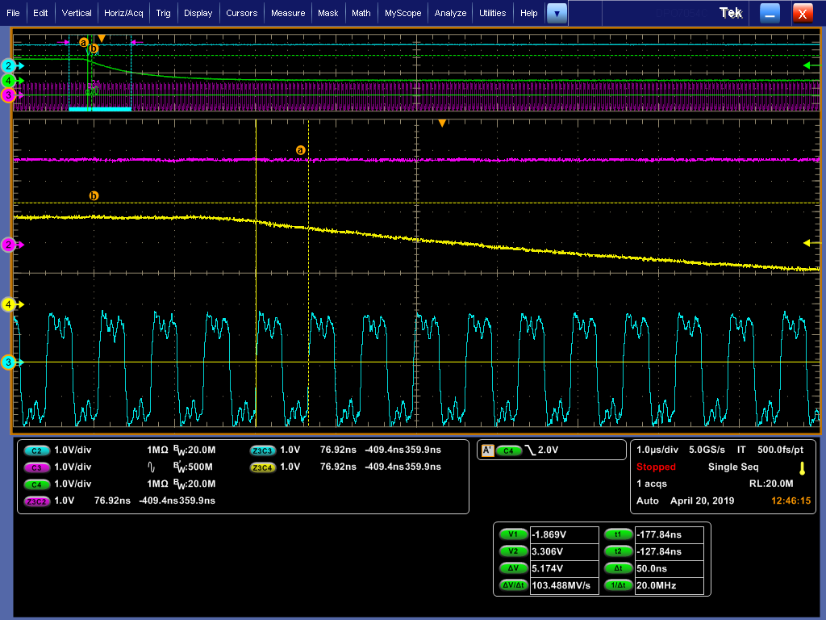Click the Δt cursor readout button
The height and width of the screenshot is (620, 826).
click(x=618, y=569)
